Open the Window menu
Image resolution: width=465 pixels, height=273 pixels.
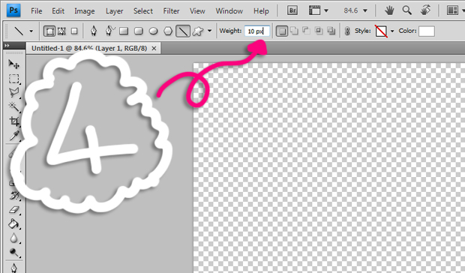click(x=229, y=11)
